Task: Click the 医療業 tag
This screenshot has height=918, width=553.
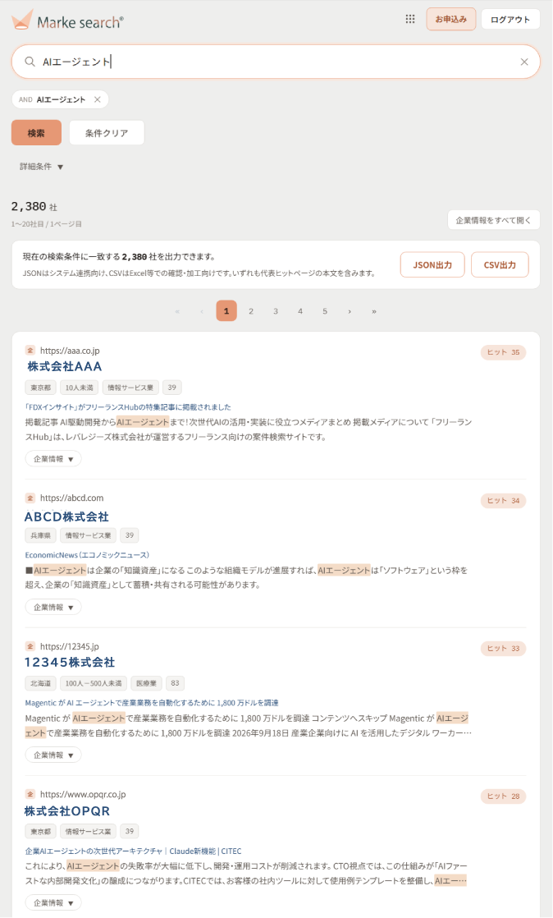Action: coord(146,683)
